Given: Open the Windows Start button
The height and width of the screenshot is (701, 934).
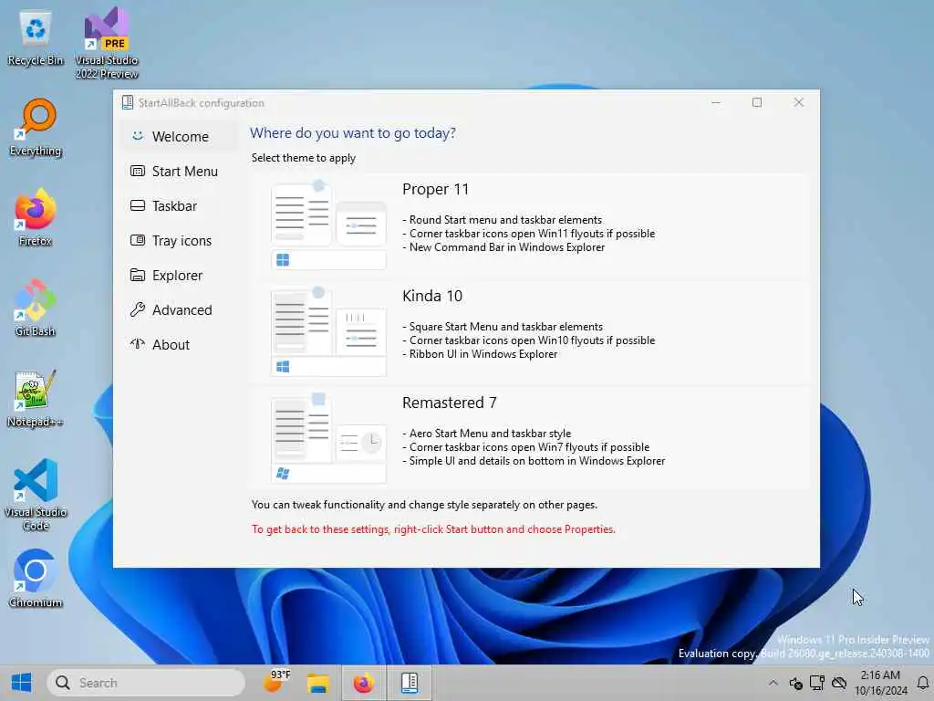Looking at the screenshot, I should [22, 683].
